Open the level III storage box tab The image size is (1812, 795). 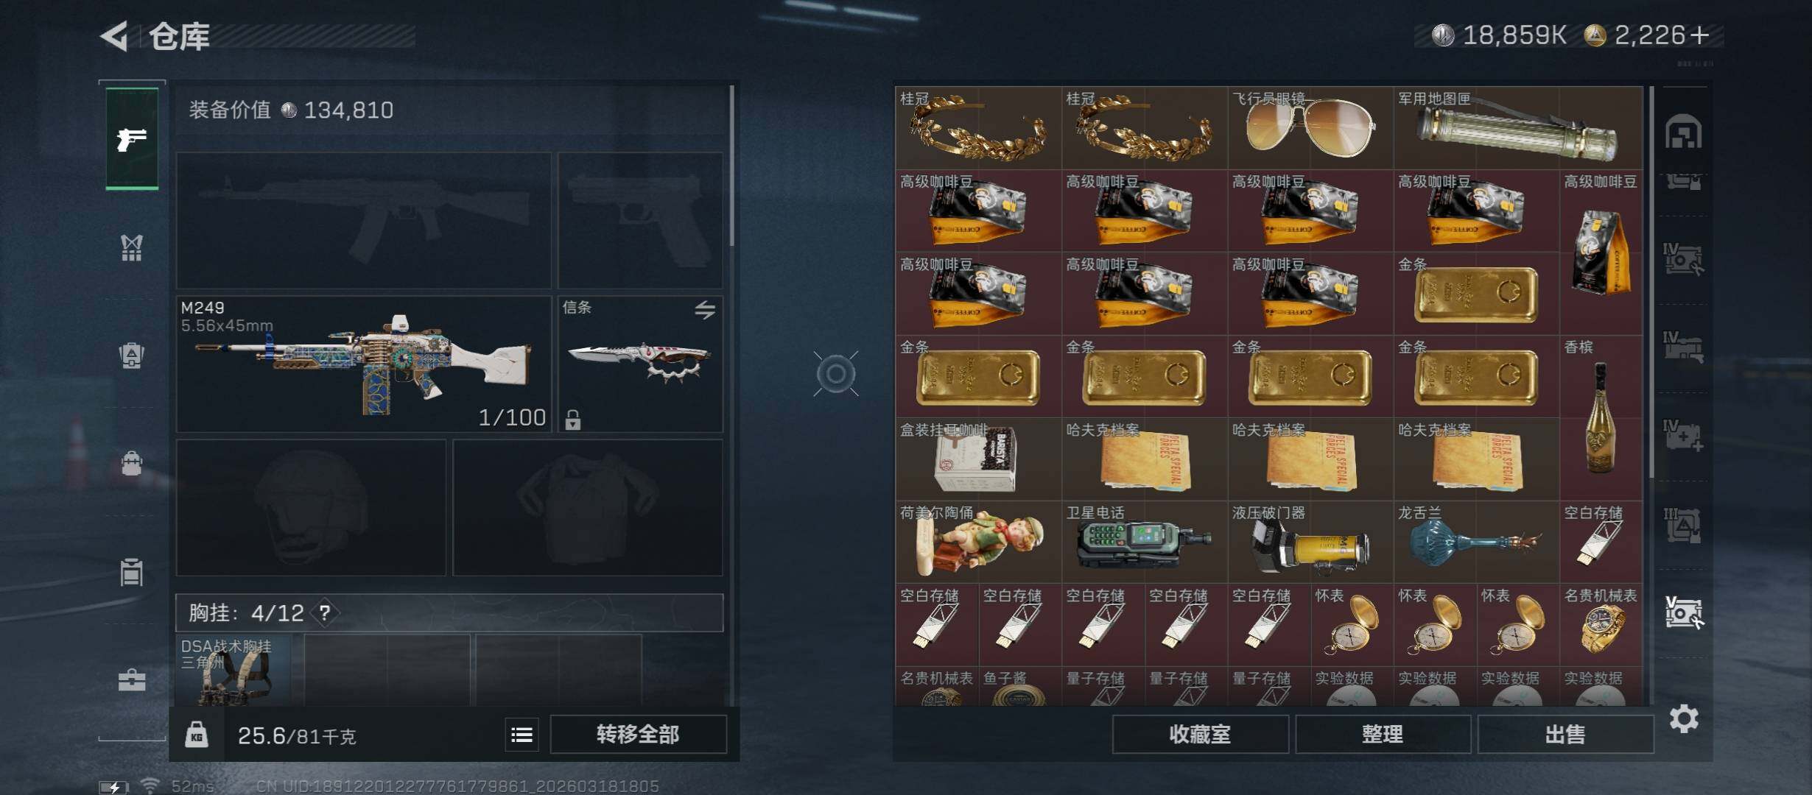tap(1684, 524)
